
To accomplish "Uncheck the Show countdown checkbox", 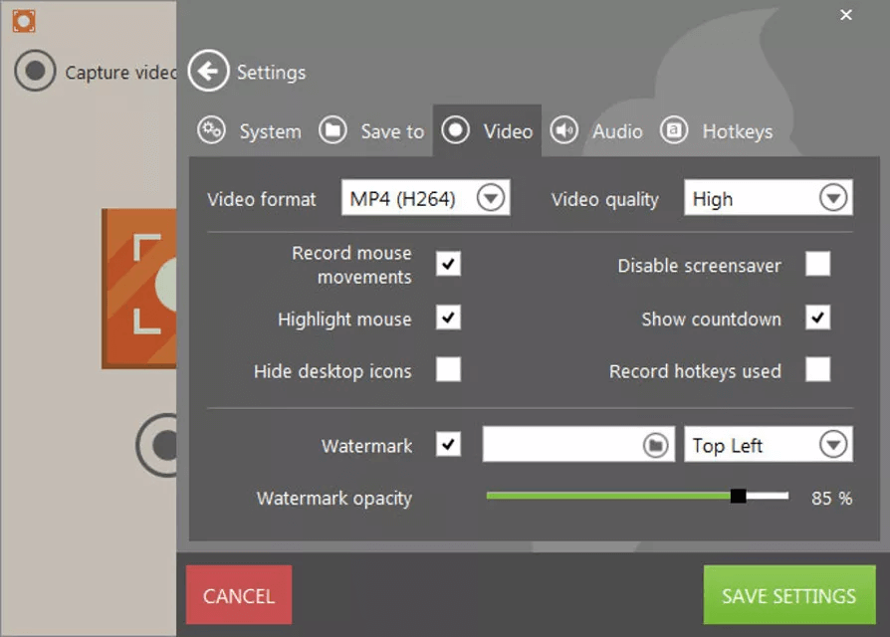I will pos(817,318).
